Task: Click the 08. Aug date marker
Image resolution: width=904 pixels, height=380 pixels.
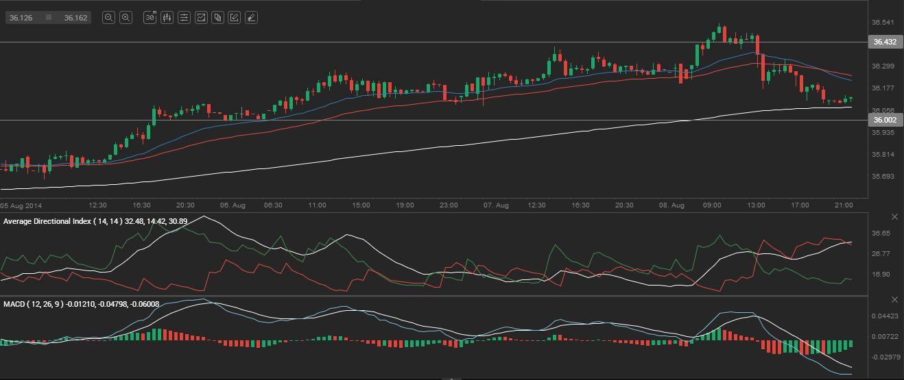Action: point(677,205)
